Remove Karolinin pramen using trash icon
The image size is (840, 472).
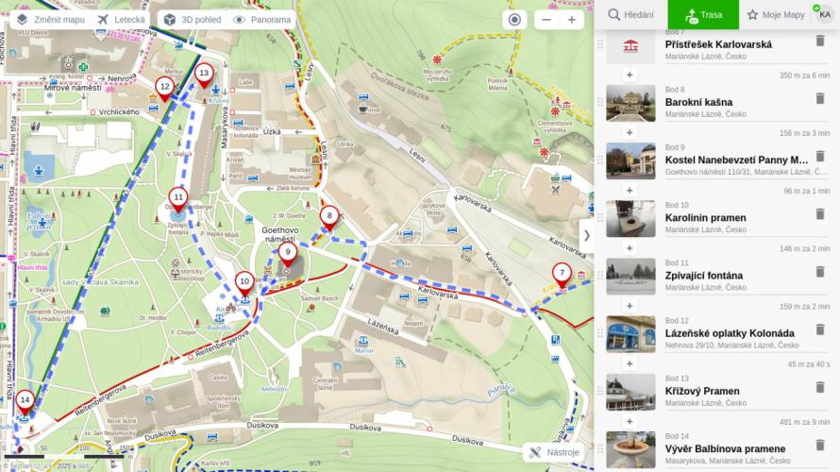(x=819, y=214)
